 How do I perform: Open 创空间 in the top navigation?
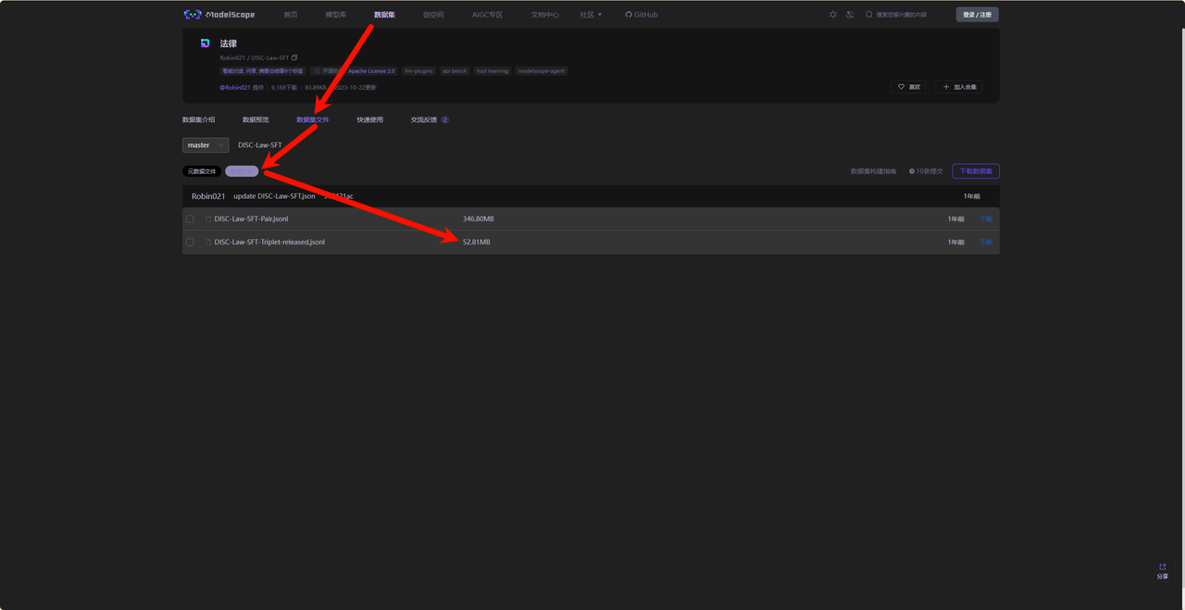tap(433, 15)
